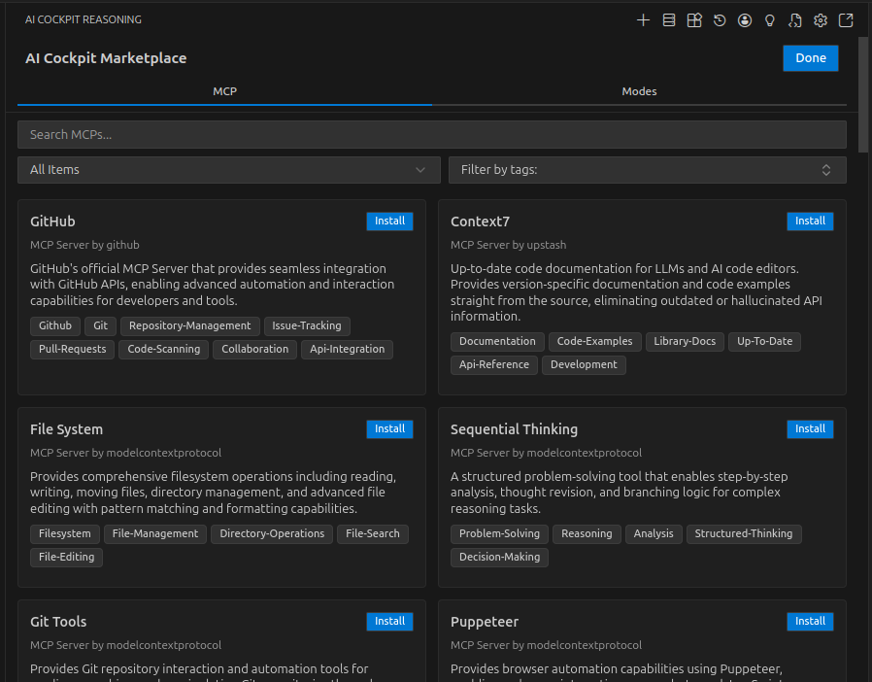Pop out panel with open-in-editor icon
Screen dimensions: 872x682
point(846,20)
